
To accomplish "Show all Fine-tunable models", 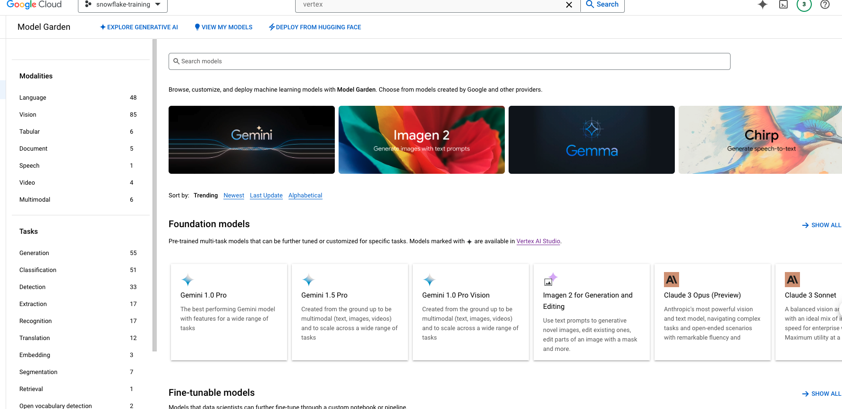I will (x=821, y=394).
